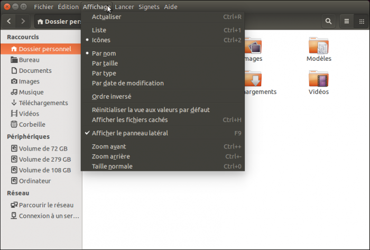Choose sorting Par taille
The image size is (370, 250).
click(x=104, y=63)
